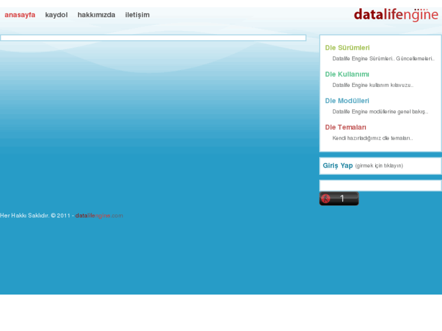The height and width of the screenshot is (331, 442).
Task: Follow the datalifengine.com footer link
Action: (99, 216)
